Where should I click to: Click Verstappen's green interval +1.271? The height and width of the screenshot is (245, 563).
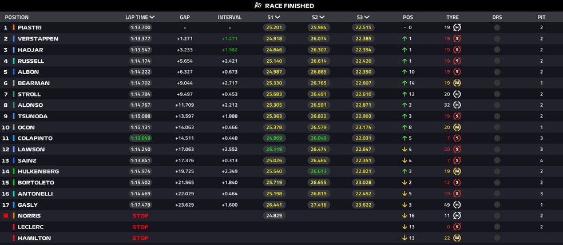click(229, 39)
